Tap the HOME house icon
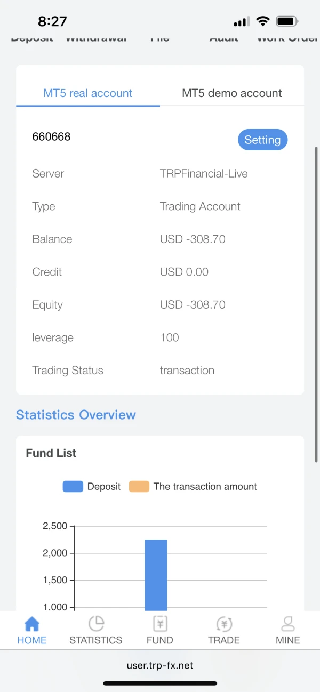Viewport: 320px width, 692px height. click(x=32, y=624)
